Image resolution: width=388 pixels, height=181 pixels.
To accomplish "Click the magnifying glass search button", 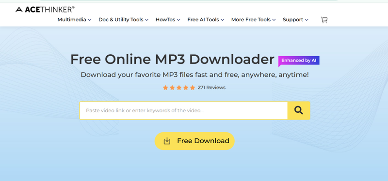I will point(299,110).
